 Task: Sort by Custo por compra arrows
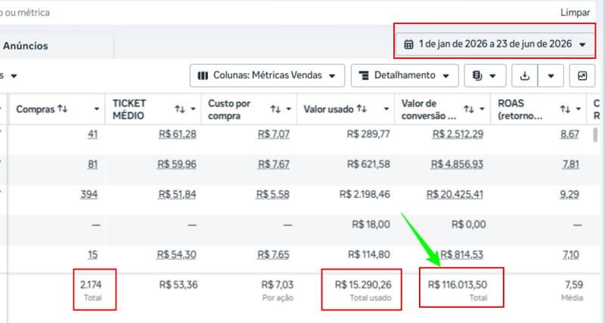point(275,109)
